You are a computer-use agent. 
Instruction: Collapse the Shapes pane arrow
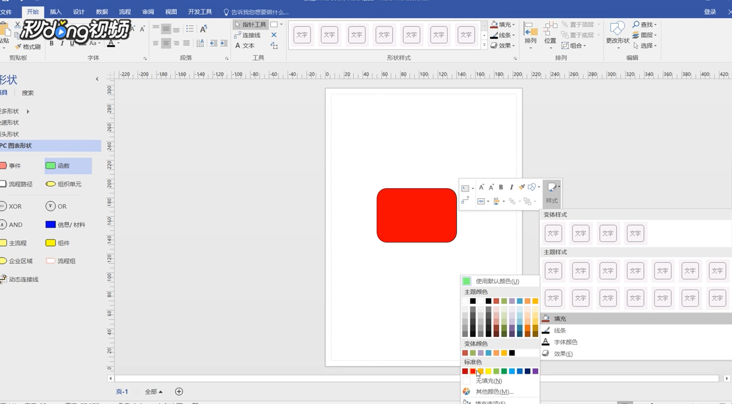[x=97, y=79]
